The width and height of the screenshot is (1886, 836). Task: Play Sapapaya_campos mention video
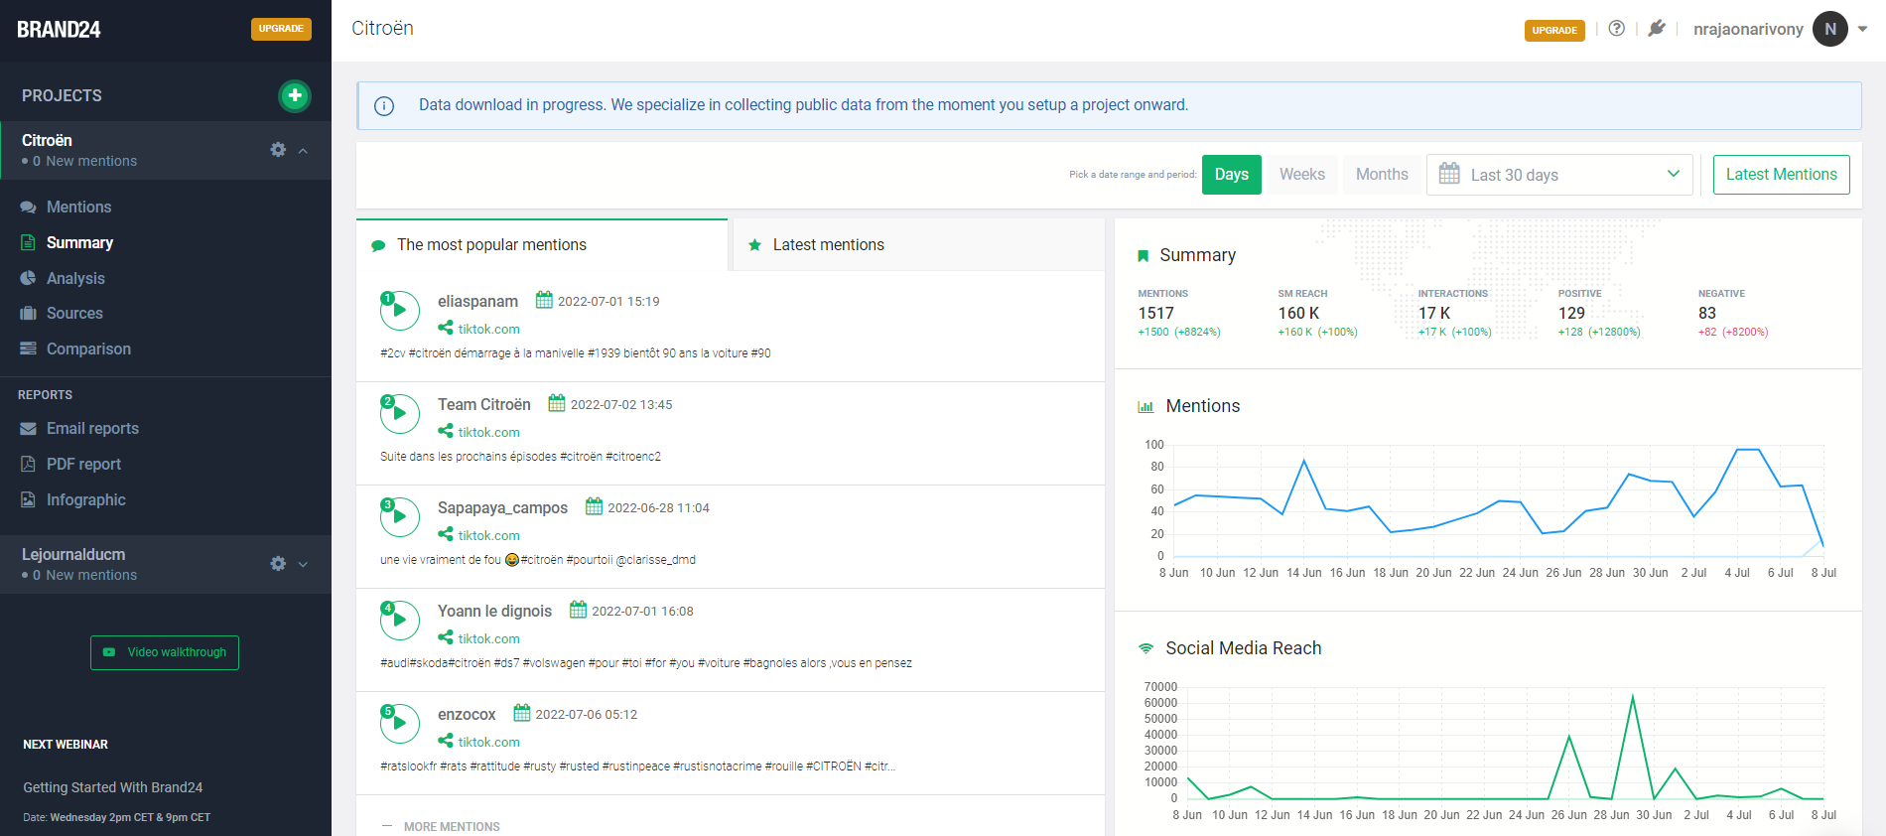(399, 516)
